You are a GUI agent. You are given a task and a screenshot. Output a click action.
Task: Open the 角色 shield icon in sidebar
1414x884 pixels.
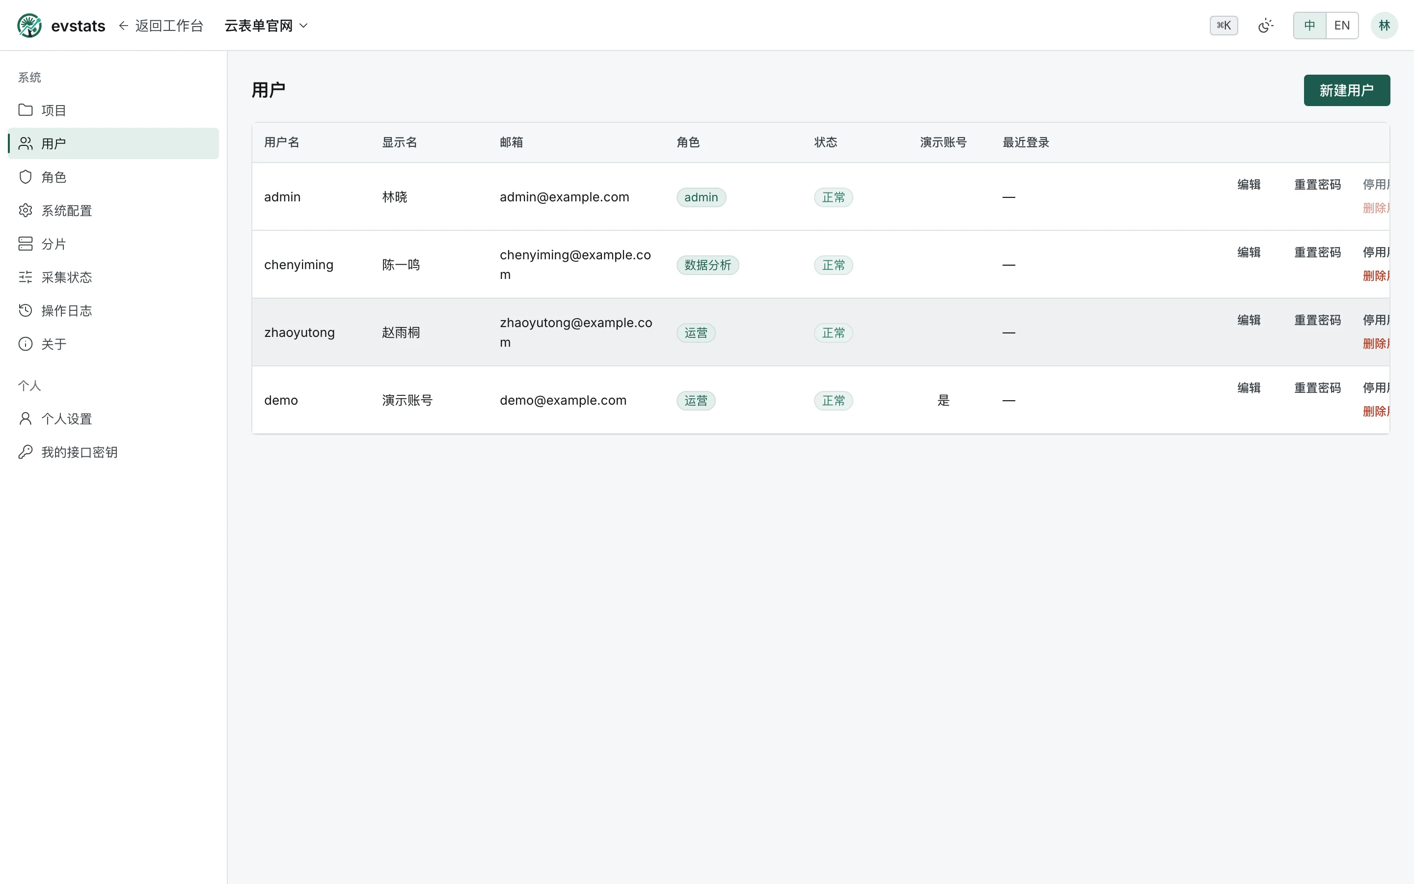coord(25,177)
